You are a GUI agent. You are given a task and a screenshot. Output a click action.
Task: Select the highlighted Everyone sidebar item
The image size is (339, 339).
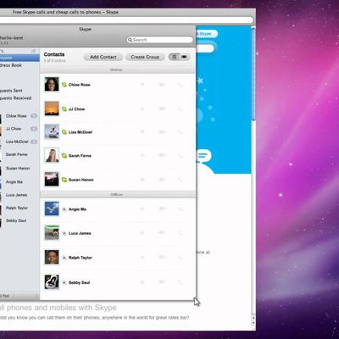[x=19, y=58]
